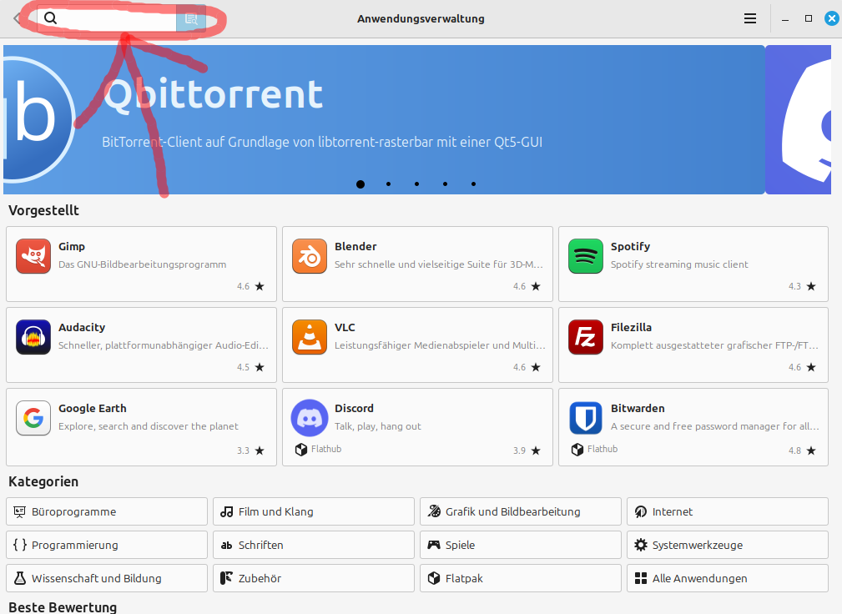Open the hamburger menu

click(750, 19)
